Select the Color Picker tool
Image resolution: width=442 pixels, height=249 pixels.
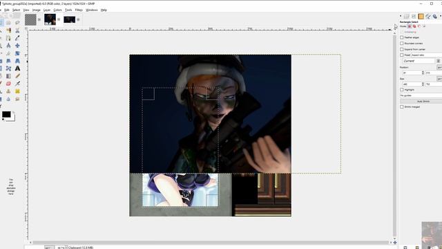(x=17, y=38)
